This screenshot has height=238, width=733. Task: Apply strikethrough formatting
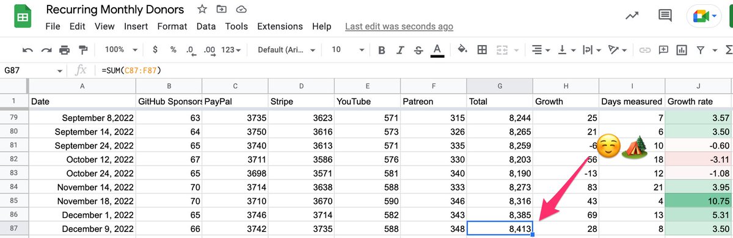pyautogui.click(x=418, y=50)
